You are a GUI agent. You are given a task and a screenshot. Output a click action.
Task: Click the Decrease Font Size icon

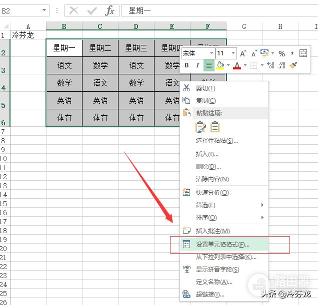[254, 53]
